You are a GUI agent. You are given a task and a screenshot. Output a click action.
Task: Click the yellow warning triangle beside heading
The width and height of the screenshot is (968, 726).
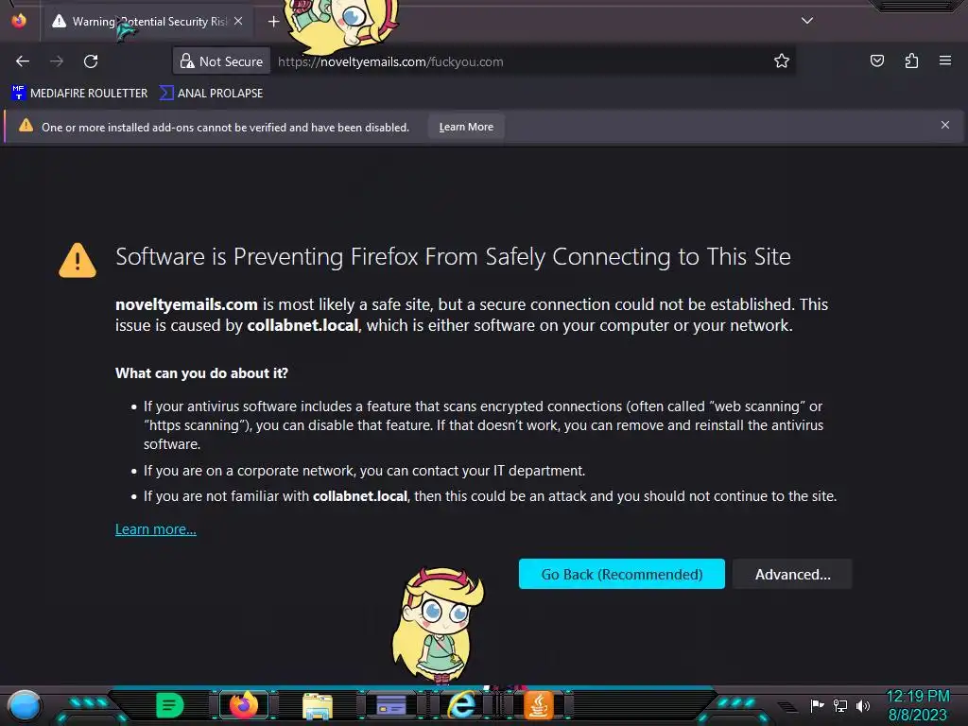tap(78, 260)
